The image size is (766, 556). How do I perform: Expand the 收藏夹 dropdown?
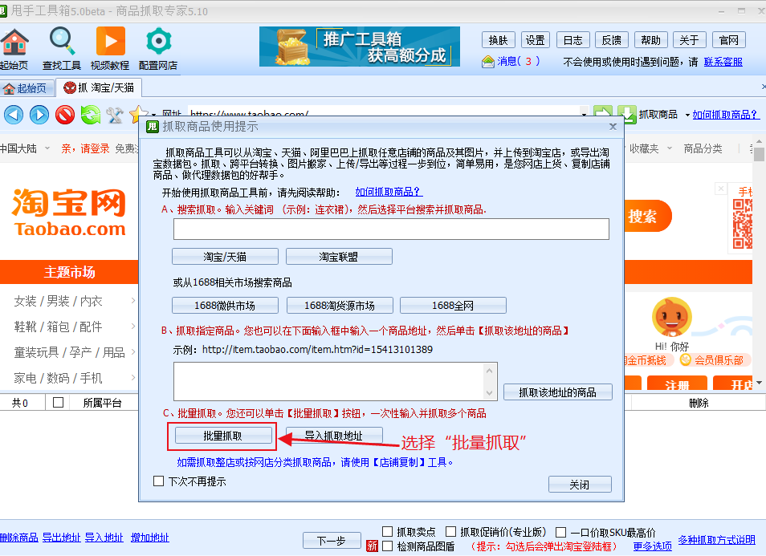[670, 148]
